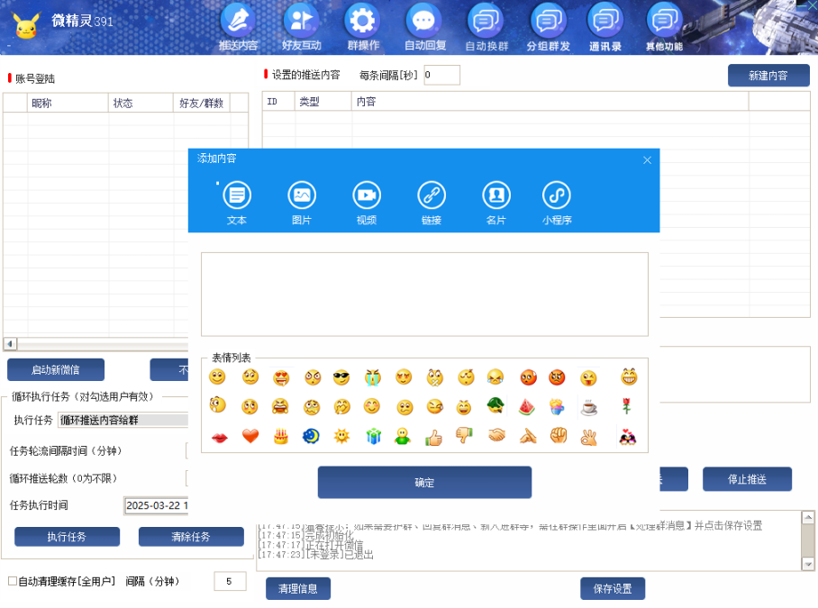Choose the 名片 contact card icon
Screen dimensions: 818x608
tap(496, 195)
